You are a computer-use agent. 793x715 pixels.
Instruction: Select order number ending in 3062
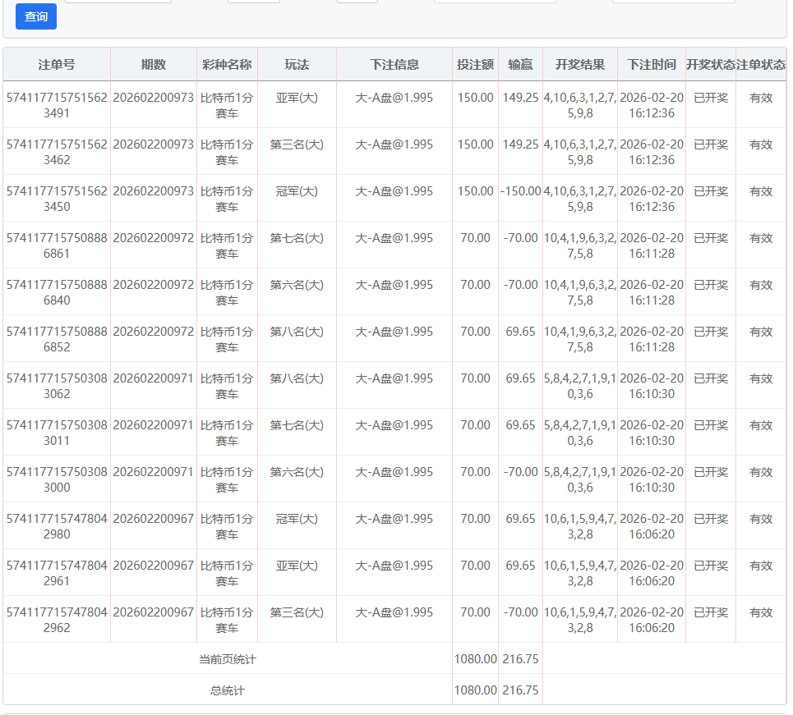pyautogui.click(x=57, y=386)
